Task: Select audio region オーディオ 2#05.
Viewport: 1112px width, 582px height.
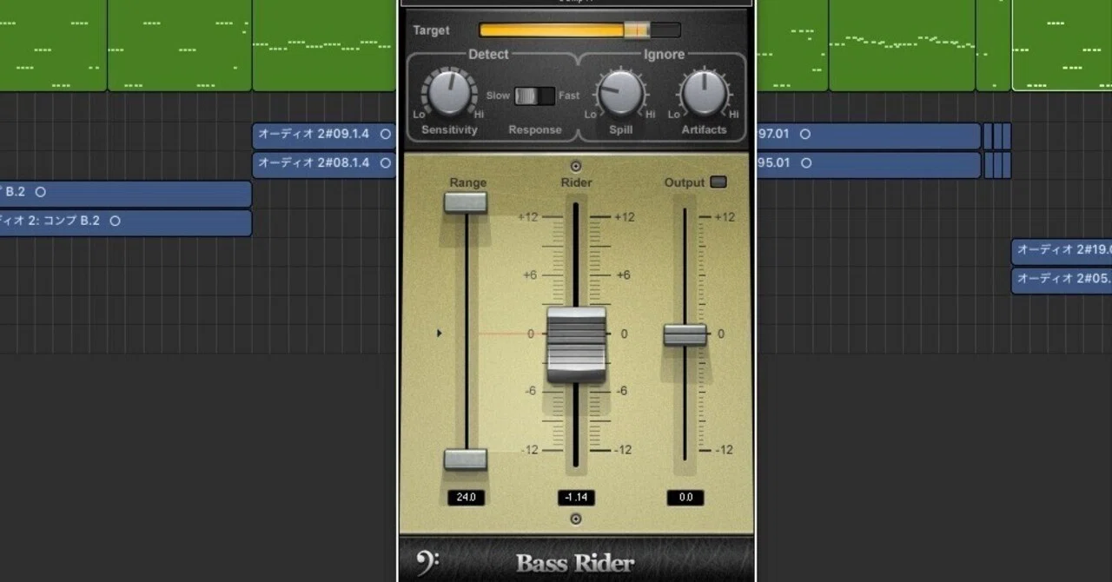Action: (x=1062, y=281)
